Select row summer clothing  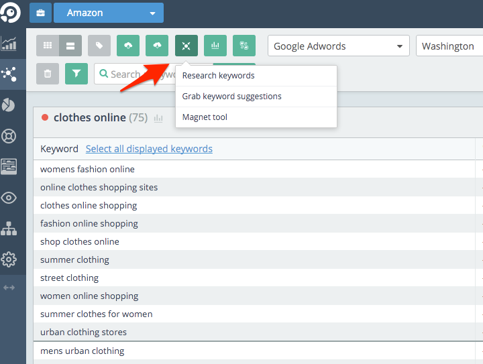[x=254, y=260]
